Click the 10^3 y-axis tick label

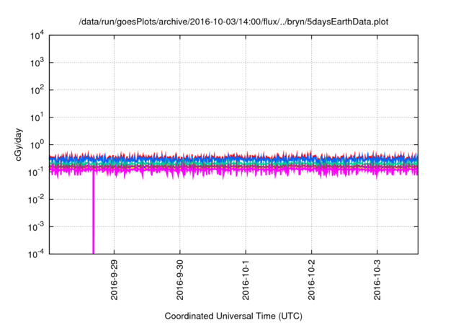[37, 63]
